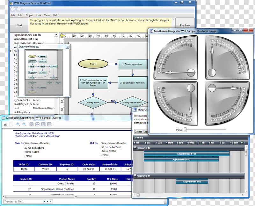This screenshot has height=206, width=255.
Task: Select the LinkBaseShape property row
Action: (34, 112)
